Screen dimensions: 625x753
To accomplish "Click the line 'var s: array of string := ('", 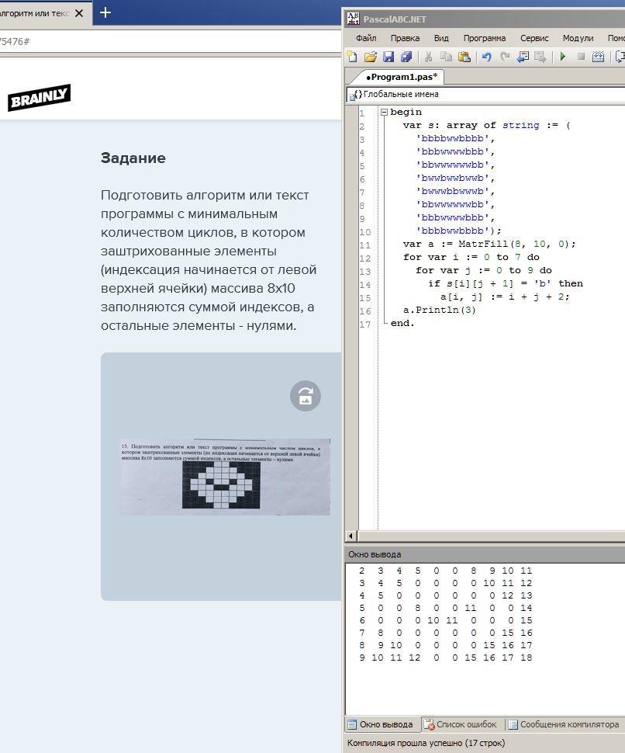I will click(486, 125).
